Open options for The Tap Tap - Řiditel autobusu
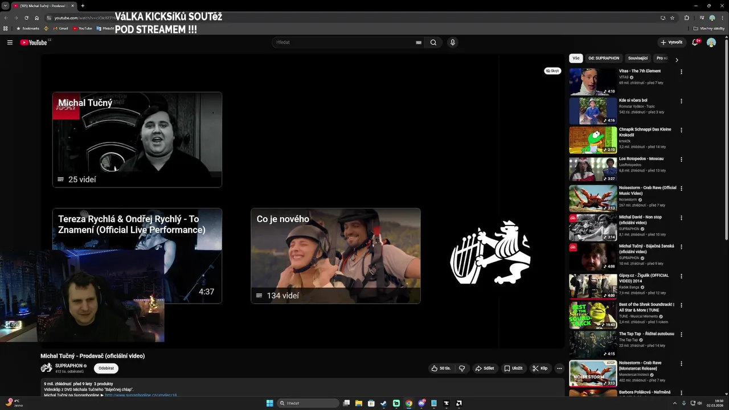This screenshot has width=729, height=410. coord(681,334)
